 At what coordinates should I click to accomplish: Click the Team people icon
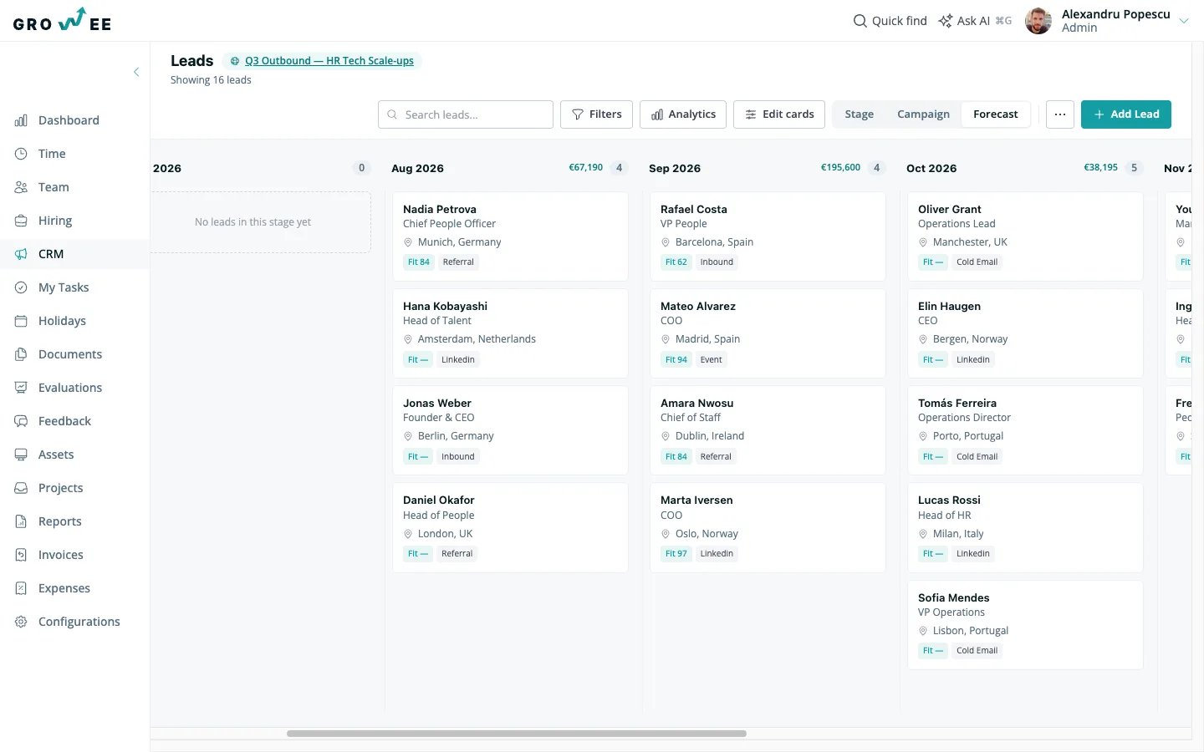pyautogui.click(x=21, y=187)
